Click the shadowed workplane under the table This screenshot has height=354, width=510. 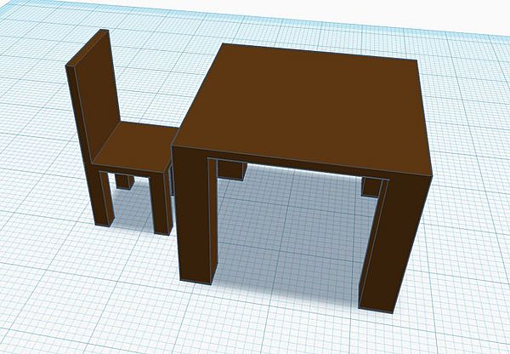[289, 221]
